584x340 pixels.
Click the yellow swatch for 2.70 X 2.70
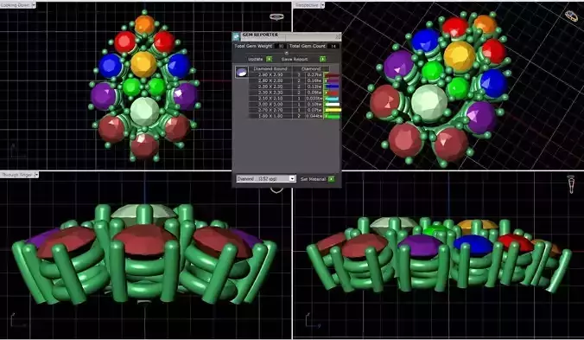(333, 111)
